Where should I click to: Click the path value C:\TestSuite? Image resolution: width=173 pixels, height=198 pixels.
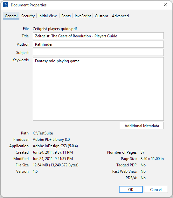(43, 133)
